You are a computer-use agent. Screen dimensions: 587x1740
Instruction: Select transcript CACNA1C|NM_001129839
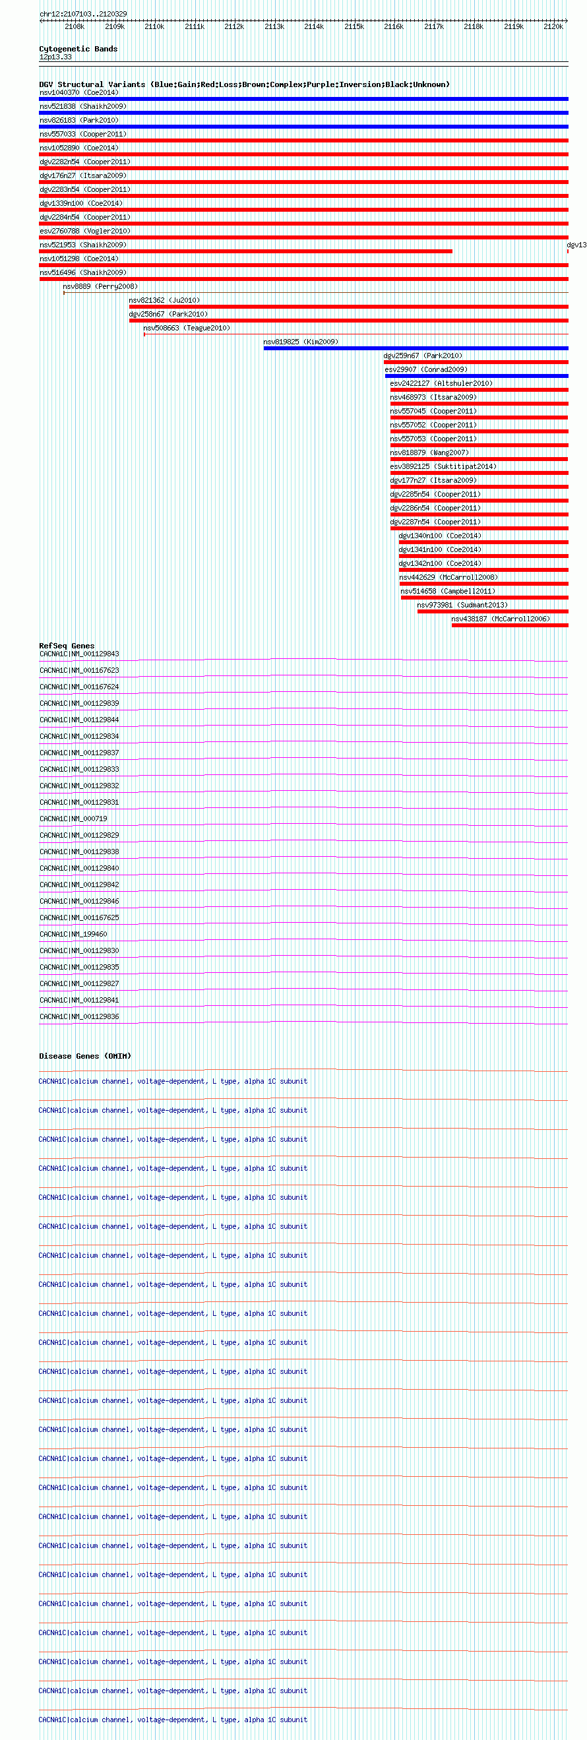79,703
